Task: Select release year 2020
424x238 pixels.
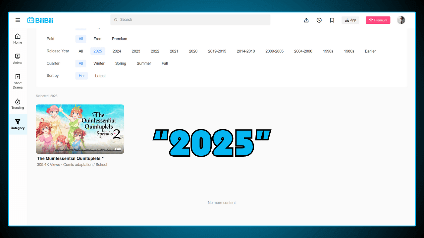Action: pyautogui.click(x=193, y=51)
